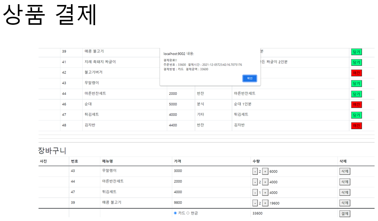Click 담기 for 지례 흑돼지 짜글이

pyautogui.click(x=356, y=61)
